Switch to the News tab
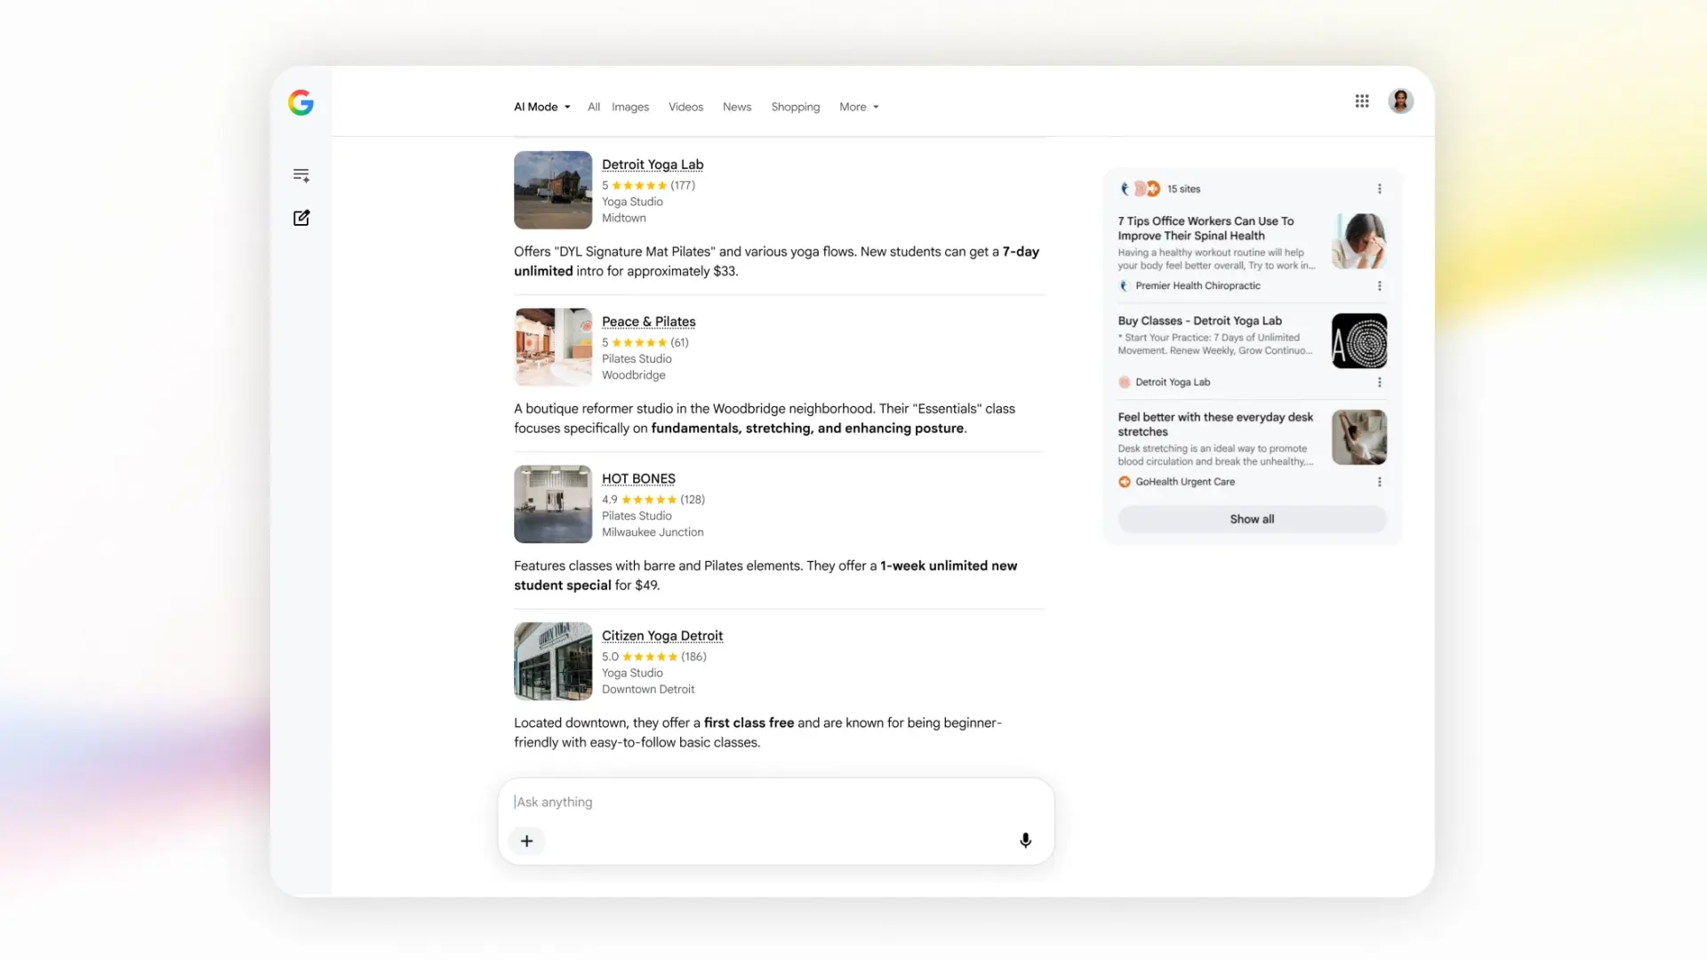The height and width of the screenshot is (960, 1707). point(737,107)
